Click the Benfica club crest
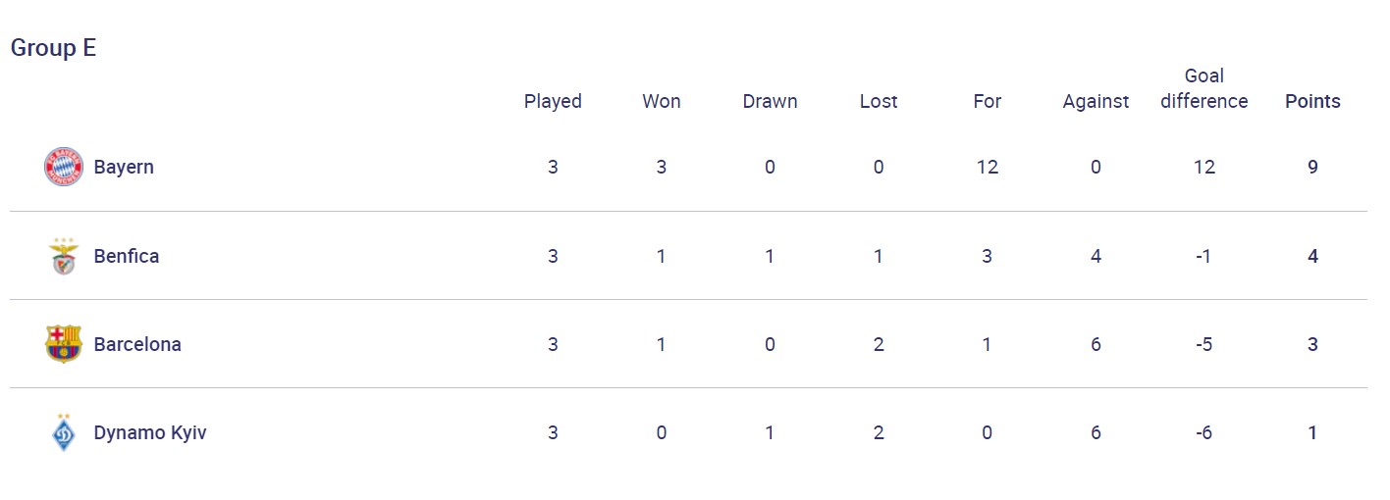 [64, 256]
